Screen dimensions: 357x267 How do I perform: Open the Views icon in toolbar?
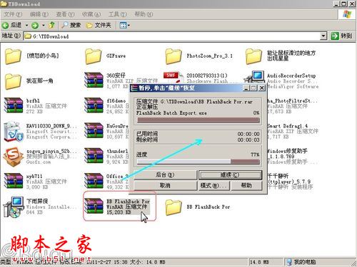(123, 25)
